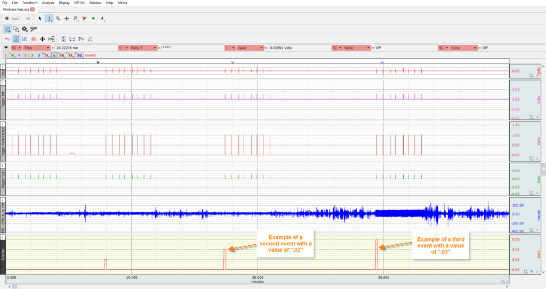Image resolution: width=546 pixels, height=289 pixels.
Task: Close the Mindware Help.acq tab
Action: click(x=33, y=10)
